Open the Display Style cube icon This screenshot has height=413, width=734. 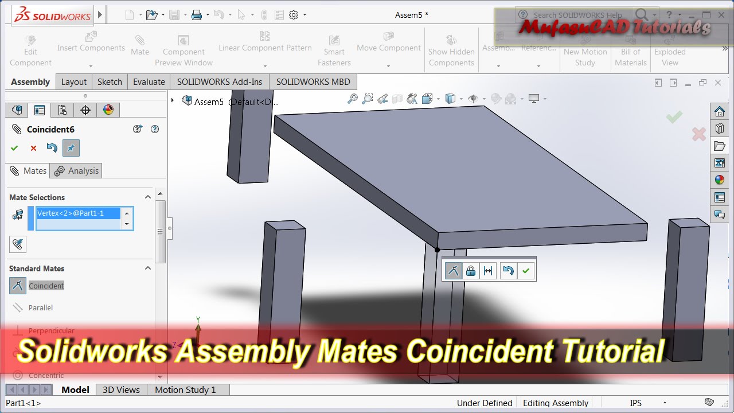pos(450,99)
